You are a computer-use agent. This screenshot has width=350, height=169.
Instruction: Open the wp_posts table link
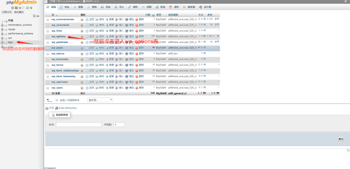click(x=57, y=48)
